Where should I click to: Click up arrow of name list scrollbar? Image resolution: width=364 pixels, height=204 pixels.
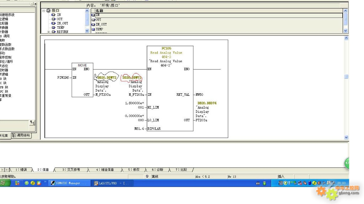346,11
